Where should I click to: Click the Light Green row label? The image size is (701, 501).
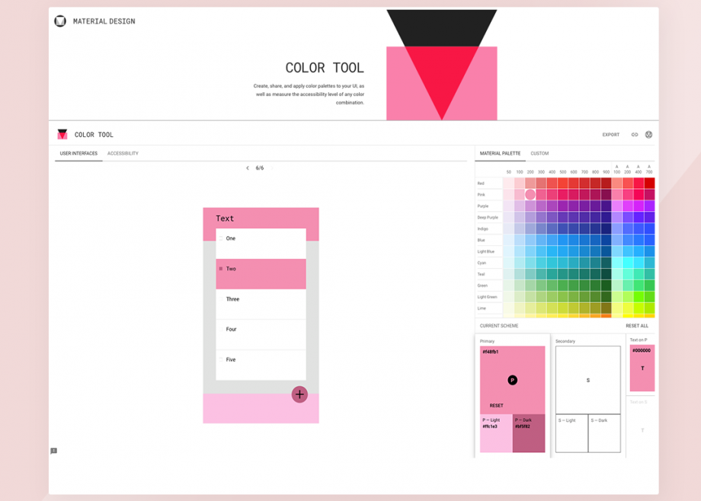(487, 297)
